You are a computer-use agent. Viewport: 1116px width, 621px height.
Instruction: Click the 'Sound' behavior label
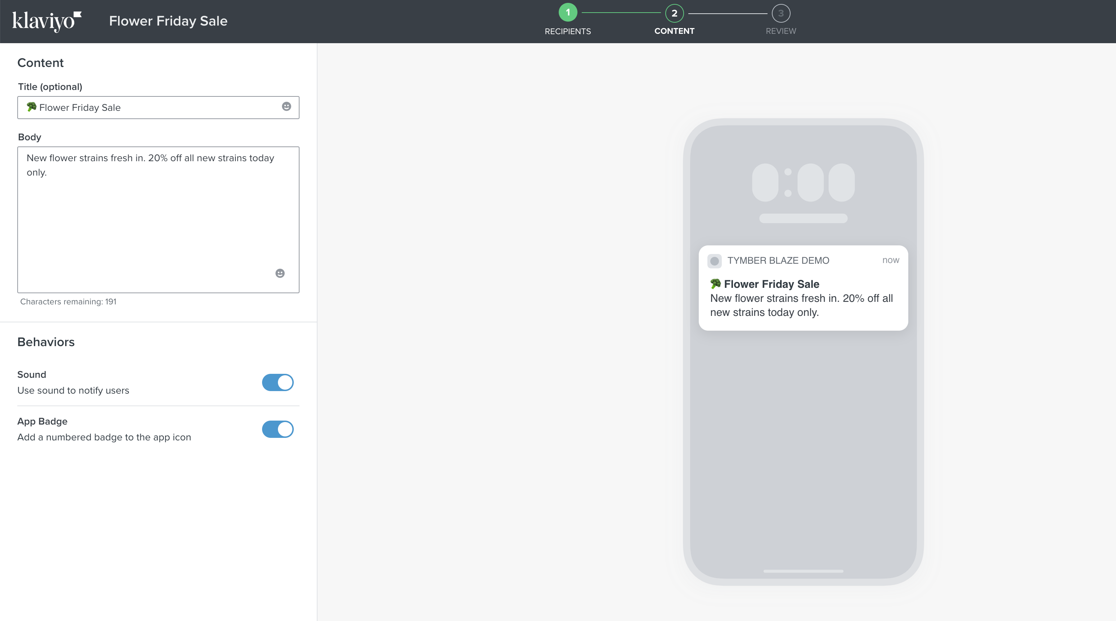pos(32,374)
